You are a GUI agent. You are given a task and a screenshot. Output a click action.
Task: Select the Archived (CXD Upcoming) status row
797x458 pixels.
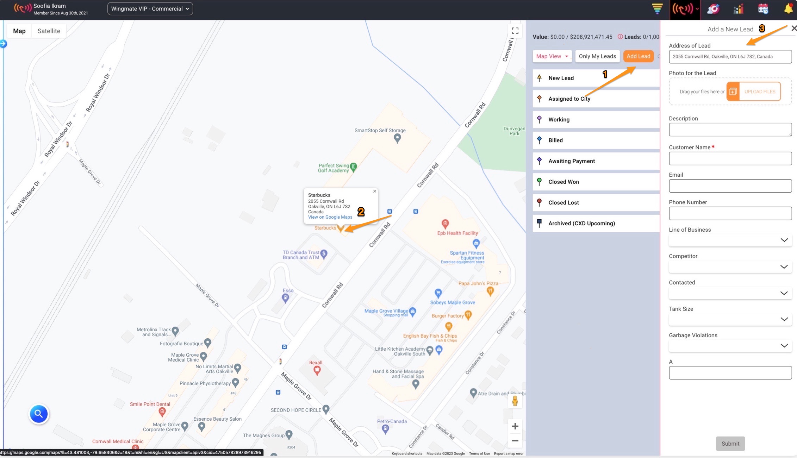(x=596, y=224)
